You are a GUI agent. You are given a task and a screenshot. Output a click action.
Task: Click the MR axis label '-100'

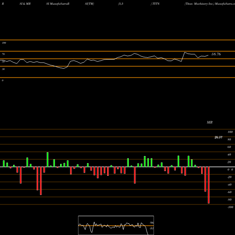point(230,207)
